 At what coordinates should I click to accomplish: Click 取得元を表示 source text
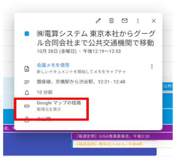49,109
